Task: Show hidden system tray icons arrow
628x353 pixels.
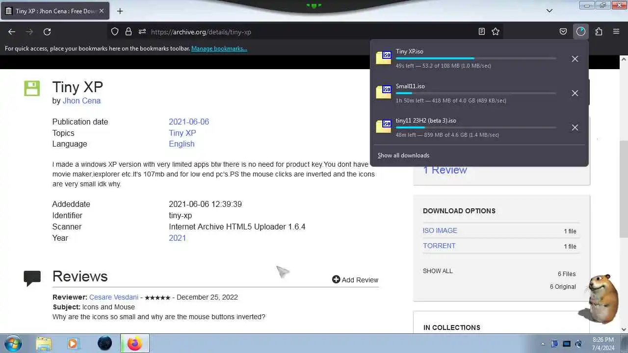Action: pos(543,344)
